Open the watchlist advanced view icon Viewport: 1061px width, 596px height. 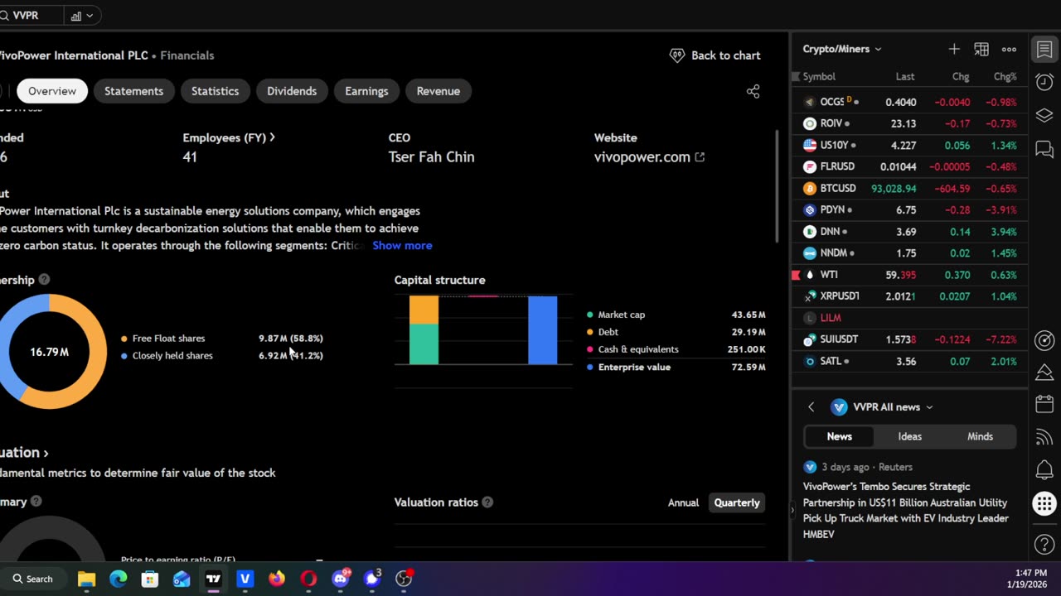[x=981, y=50]
